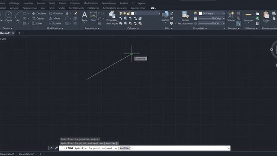The height and width of the screenshot is (156, 277).
Task: Open the Outils menu
Action: (x=52, y=3)
